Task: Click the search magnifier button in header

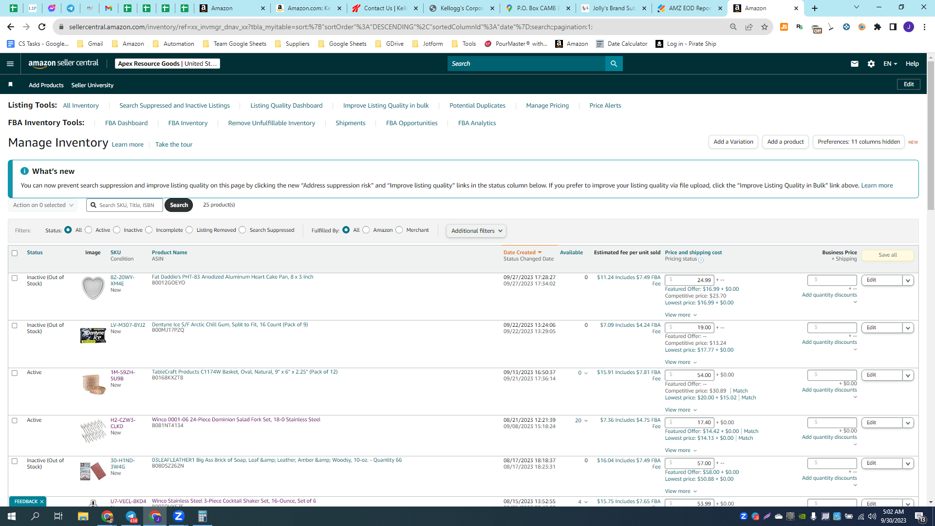Action: [x=614, y=64]
